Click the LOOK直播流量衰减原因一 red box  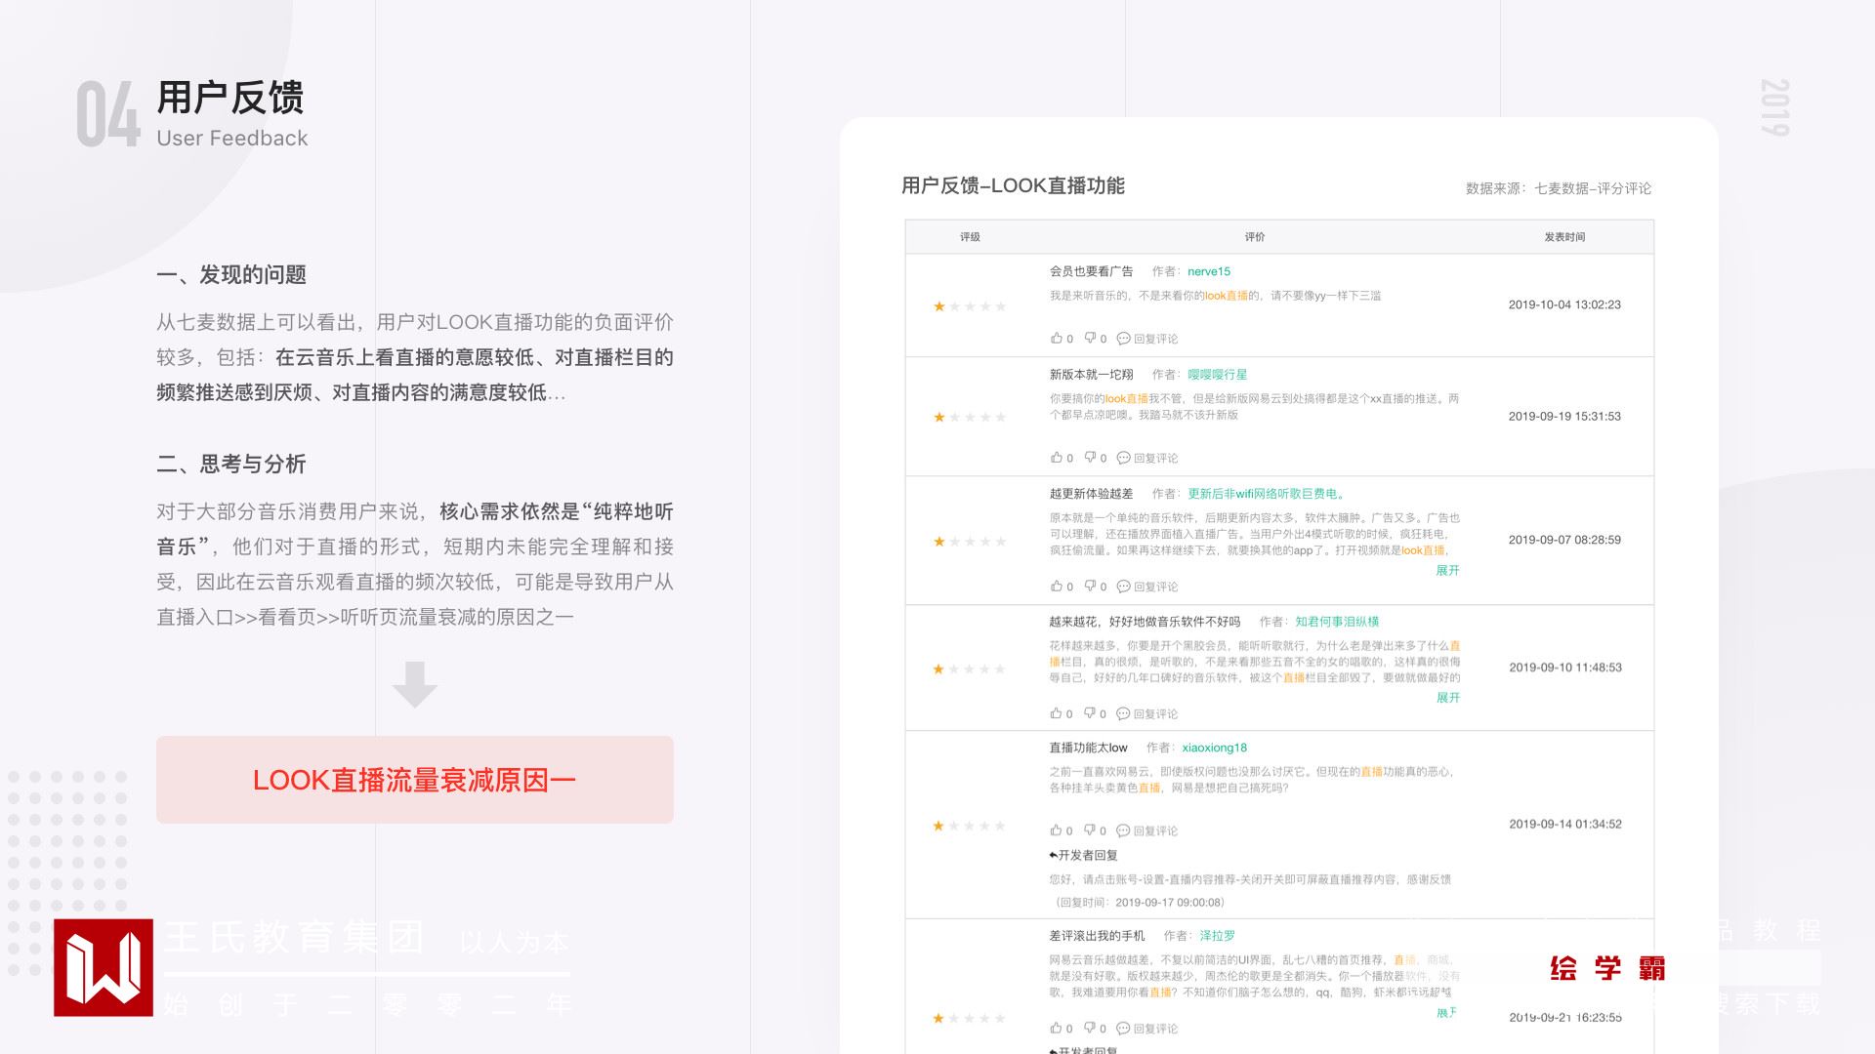coord(414,780)
